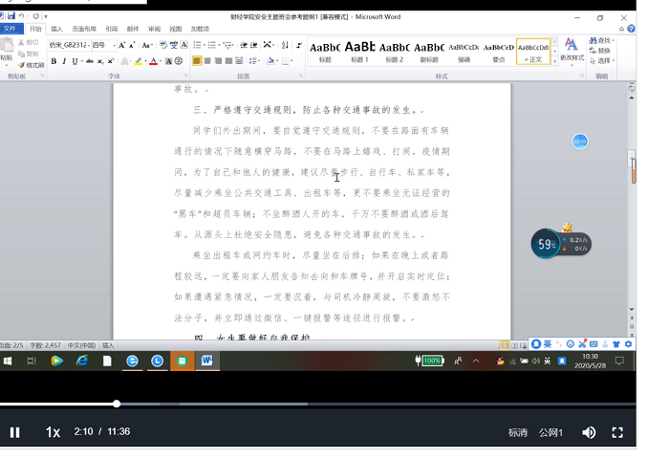This screenshot has height=460, width=669.
Task: Mute the video volume
Action: coord(589,432)
